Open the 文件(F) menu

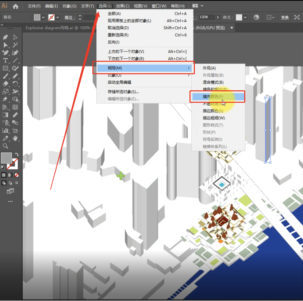[34, 6]
